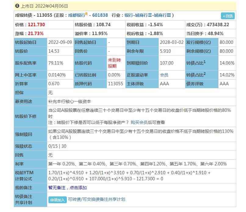Click the info icon beside 上市日
This screenshot has width=246, height=212.
tap(16, 5)
